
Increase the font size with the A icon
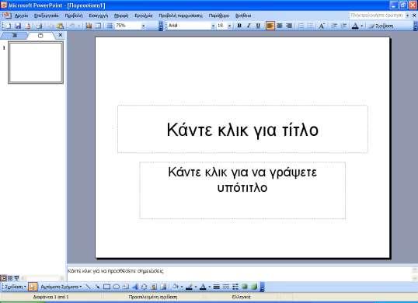(x=322, y=26)
